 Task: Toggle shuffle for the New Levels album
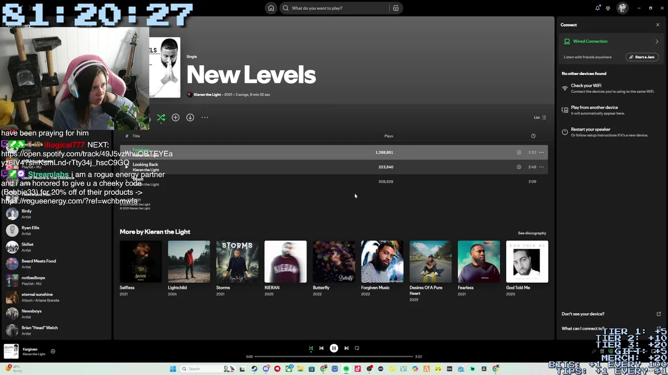coord(161,118)
